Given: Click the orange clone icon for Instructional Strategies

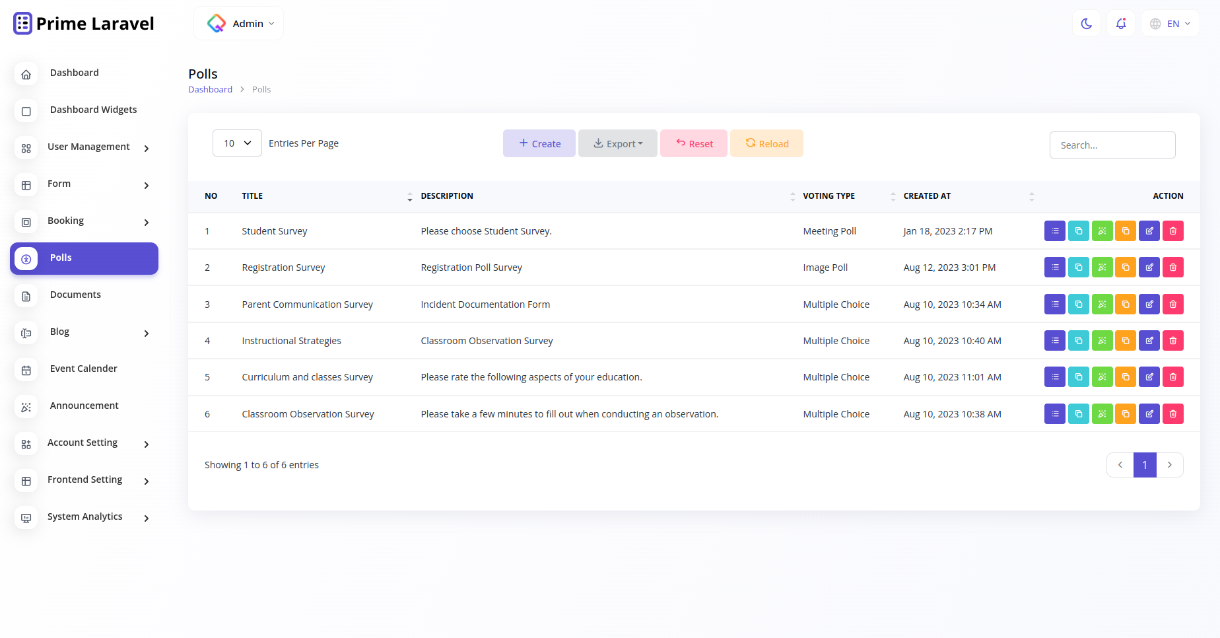Looking at the screenshot, I should coord(1126,340).
